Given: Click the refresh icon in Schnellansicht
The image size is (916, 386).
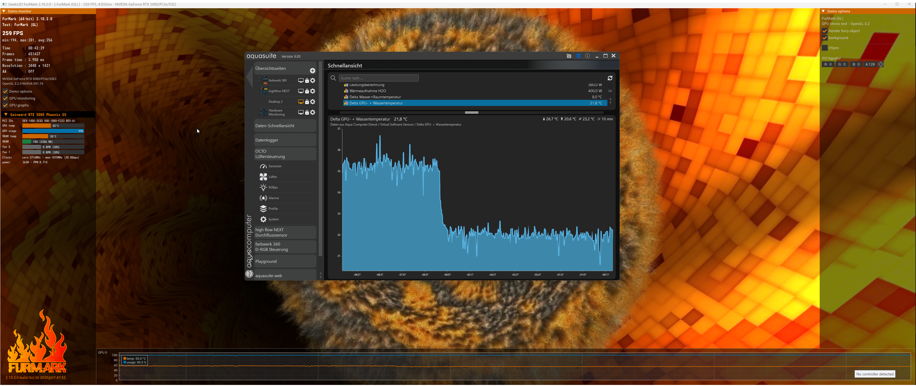Looking at the screenshot, I should [610, 78].
